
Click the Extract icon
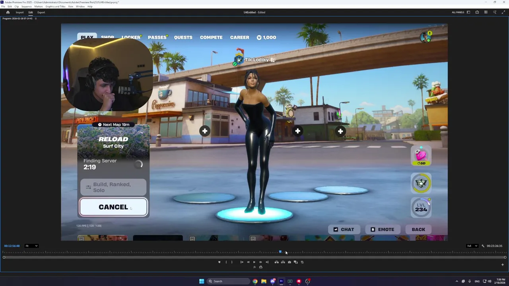tap(283, 262)
